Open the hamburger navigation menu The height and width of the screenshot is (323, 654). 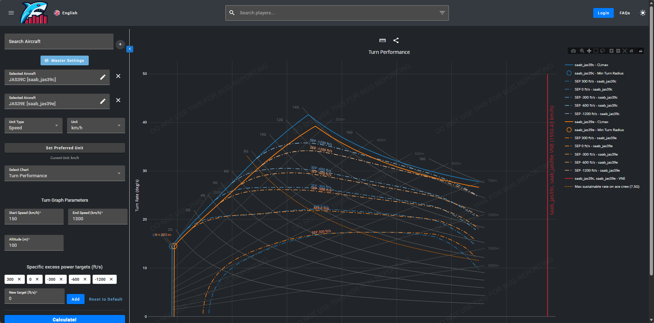[11, 13]
